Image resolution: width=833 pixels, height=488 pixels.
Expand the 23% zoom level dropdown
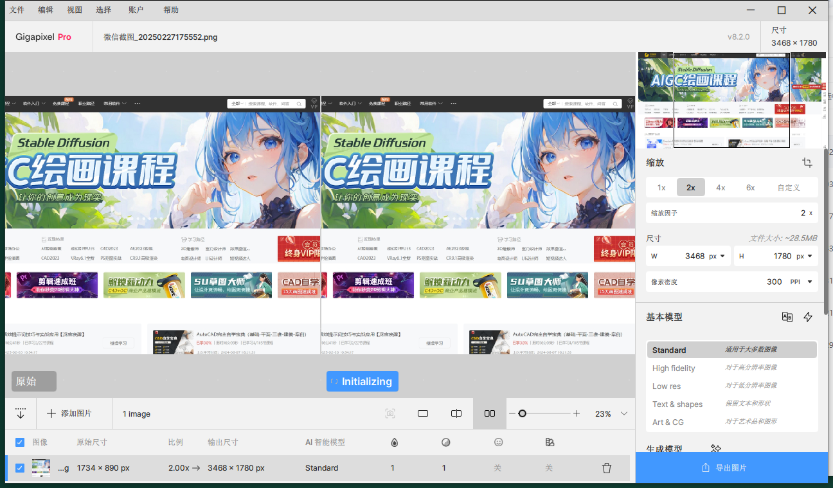tap(623, 413)
